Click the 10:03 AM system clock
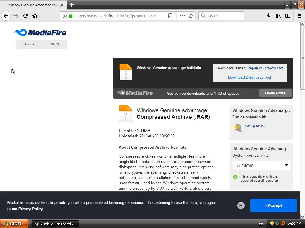The image size is (305, 228). coord(294,224)
